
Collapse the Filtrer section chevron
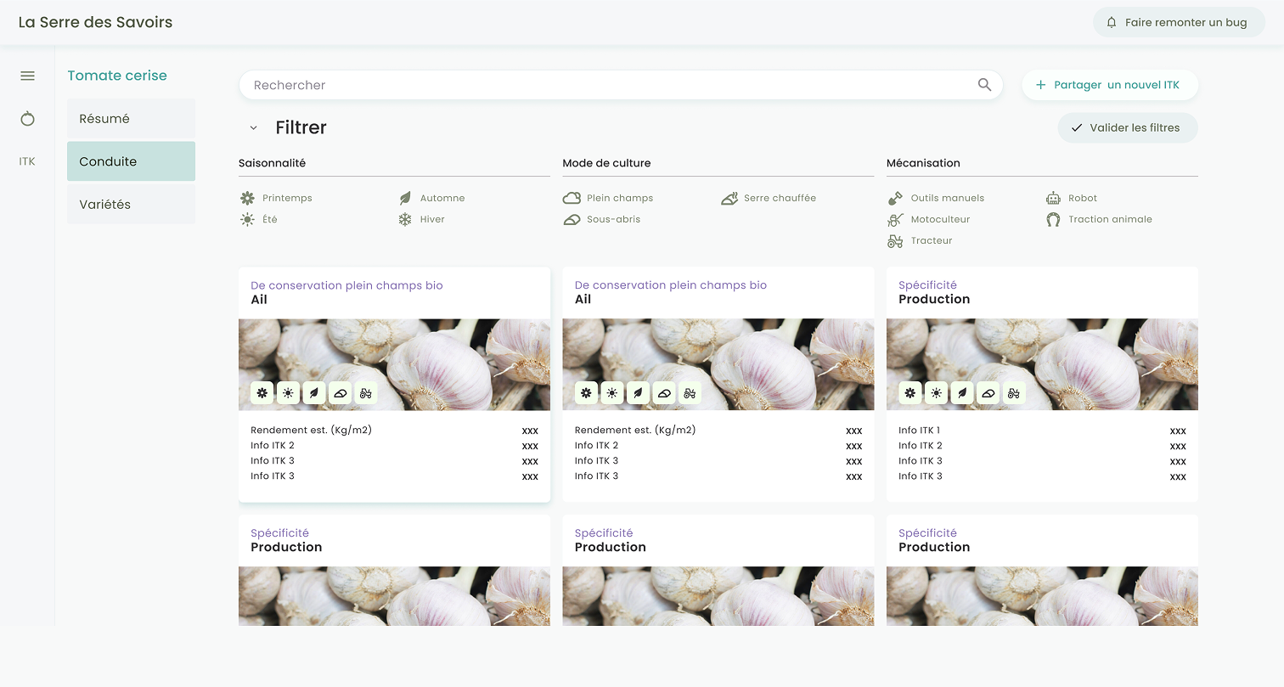[253, 128]
